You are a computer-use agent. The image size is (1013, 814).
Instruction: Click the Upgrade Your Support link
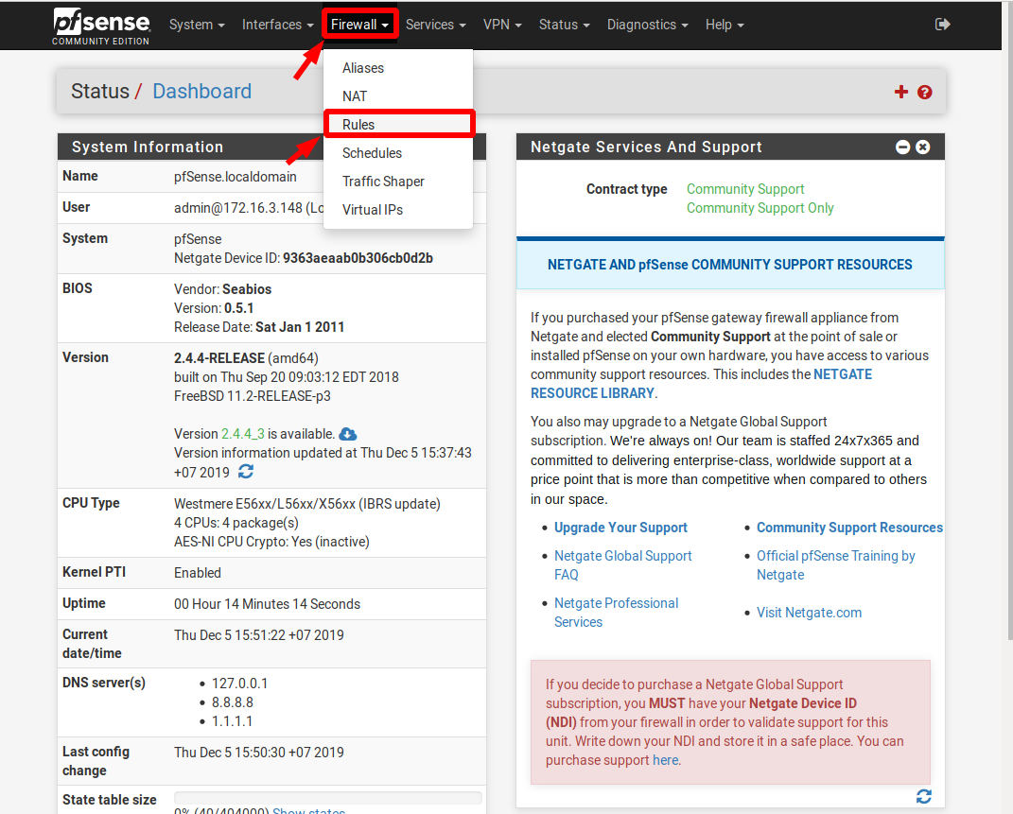(x=620, y=528)
